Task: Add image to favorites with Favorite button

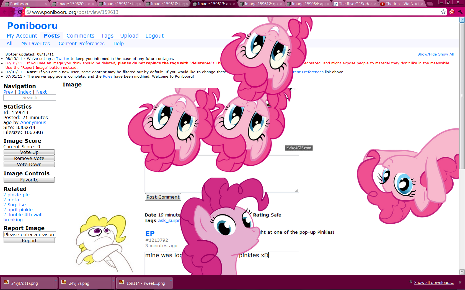Action: (29, 180)
